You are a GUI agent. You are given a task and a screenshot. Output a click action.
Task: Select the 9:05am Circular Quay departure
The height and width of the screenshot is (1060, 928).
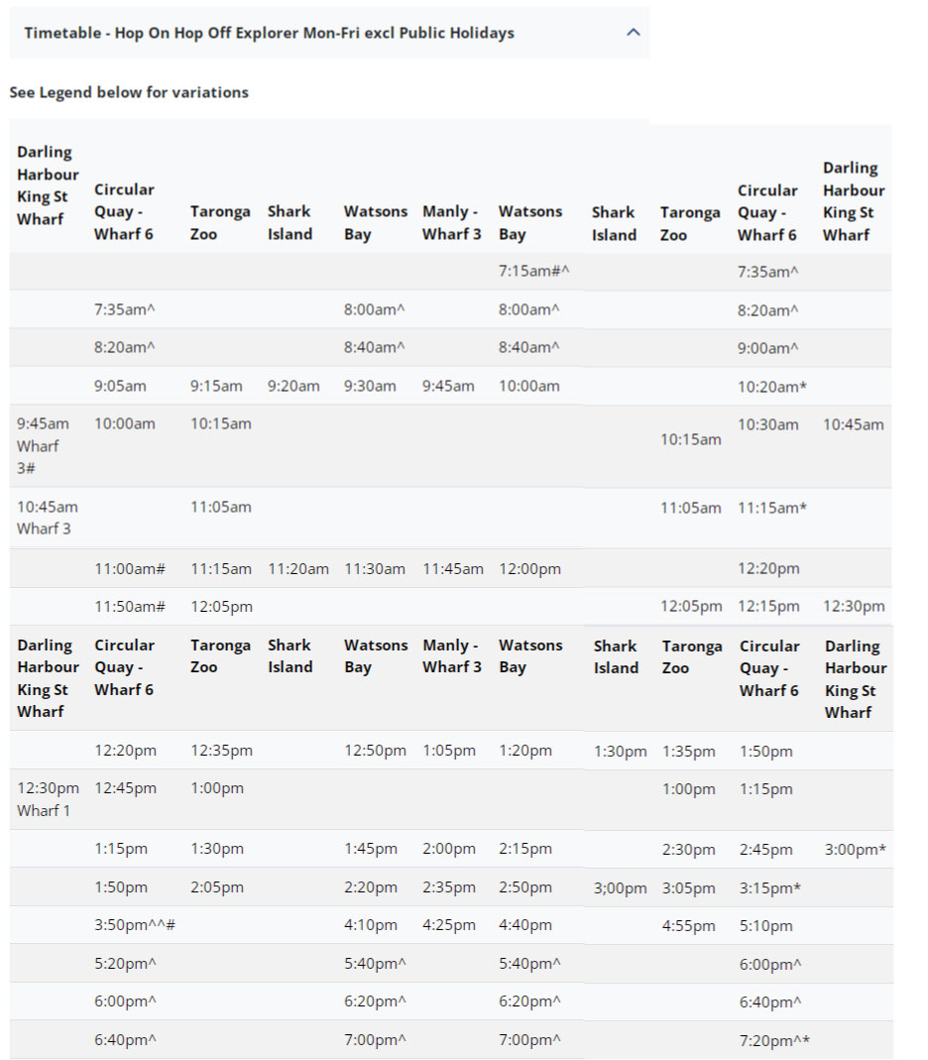click(120, 386)
